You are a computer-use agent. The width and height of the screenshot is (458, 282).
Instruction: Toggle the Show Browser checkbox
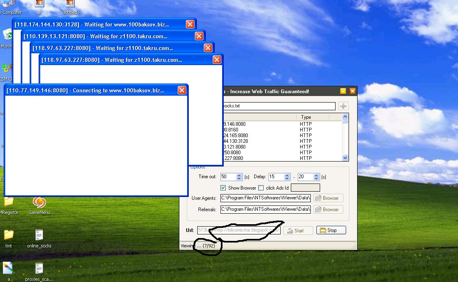(223, 188)
